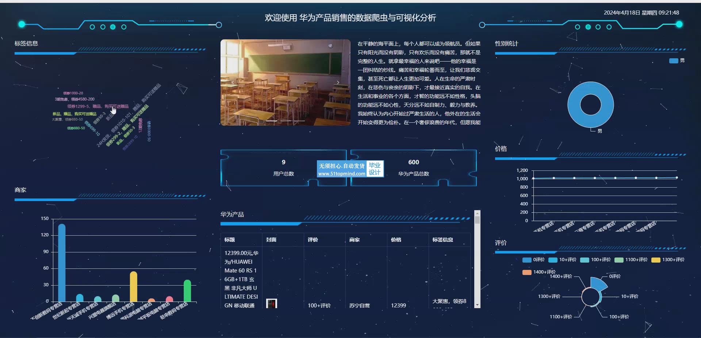Click the 性别统计 panel heading
Image resolution: width=701 pixels, height=338 pixels.
[x=506, y=43]
